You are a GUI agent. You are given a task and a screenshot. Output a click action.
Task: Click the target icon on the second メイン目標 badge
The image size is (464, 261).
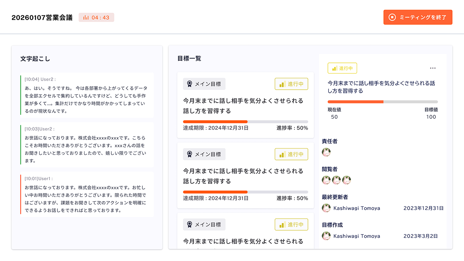tap(189, 154)
